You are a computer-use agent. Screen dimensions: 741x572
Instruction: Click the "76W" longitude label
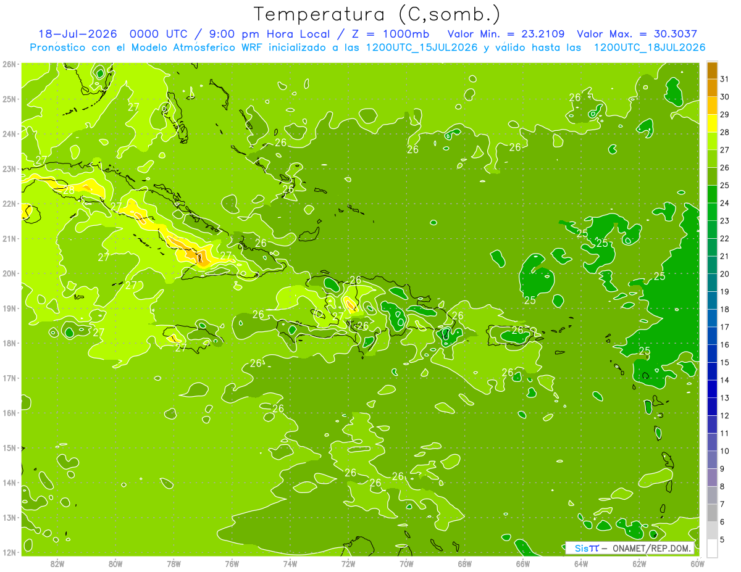[x=232, y=563]
